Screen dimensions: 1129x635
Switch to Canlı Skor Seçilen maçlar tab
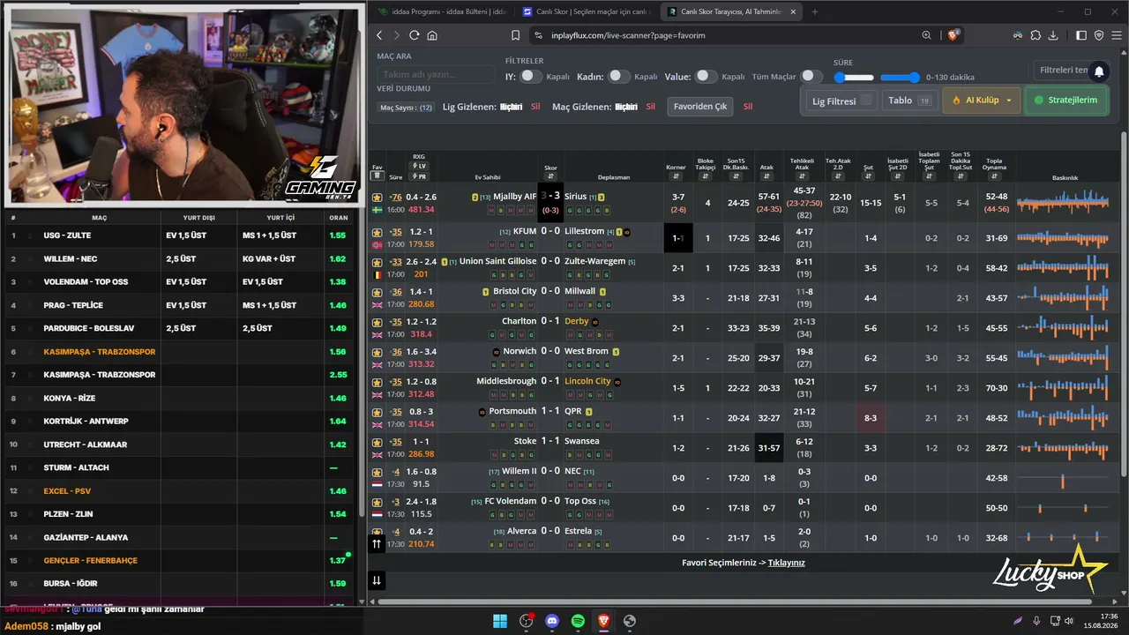coord(586,11)
